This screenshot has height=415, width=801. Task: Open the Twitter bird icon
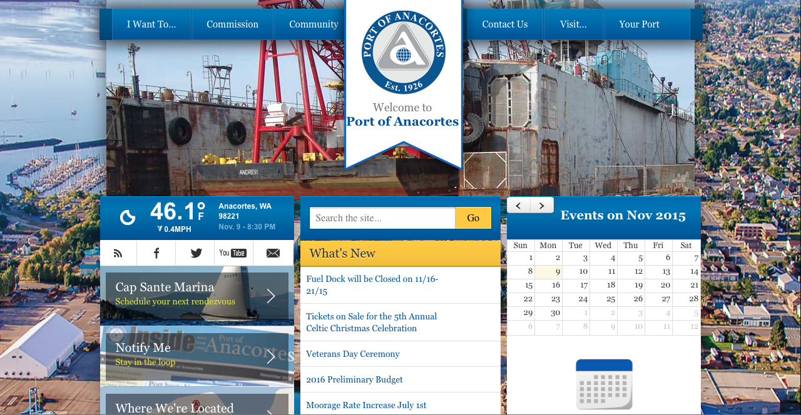pos(196,253)
